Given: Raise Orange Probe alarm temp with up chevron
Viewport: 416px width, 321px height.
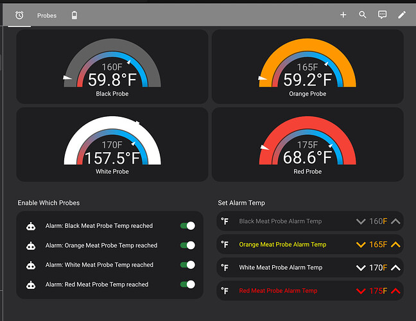Looking at the screenshot, I should 395,245.
